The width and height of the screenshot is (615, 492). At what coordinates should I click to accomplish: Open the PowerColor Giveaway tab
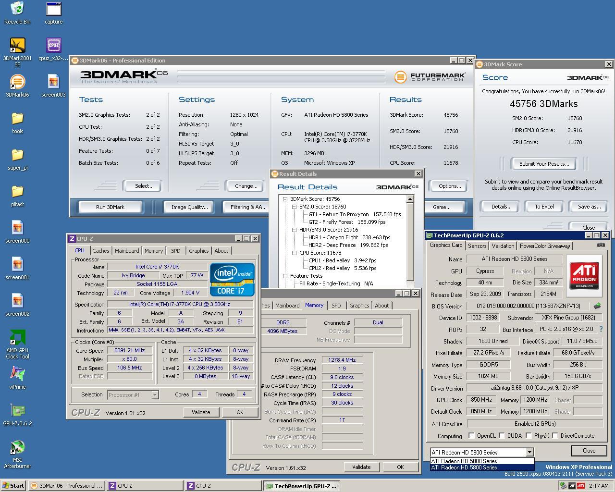point(545,246)
